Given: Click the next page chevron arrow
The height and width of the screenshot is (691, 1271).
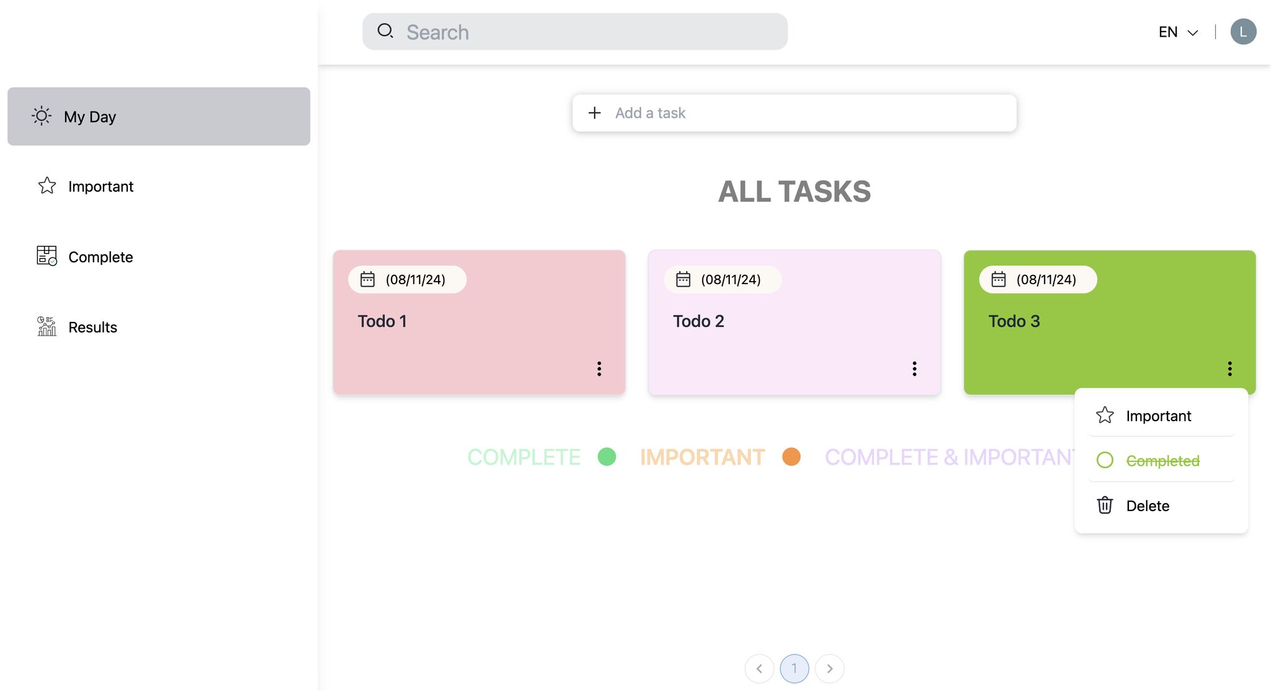Looking at the screenshot, I should pyautogui.click(x=830, y=668).
